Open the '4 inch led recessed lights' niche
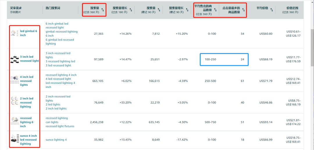 pos(26,81)
